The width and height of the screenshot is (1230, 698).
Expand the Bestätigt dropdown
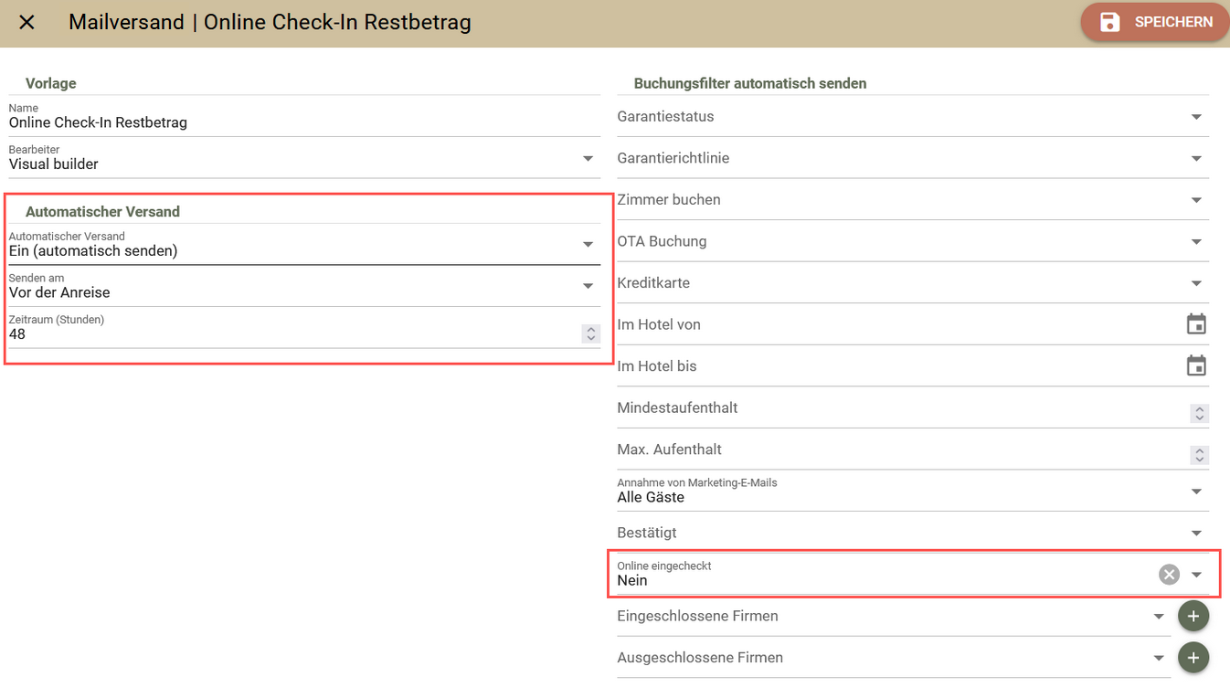point(913,533)
